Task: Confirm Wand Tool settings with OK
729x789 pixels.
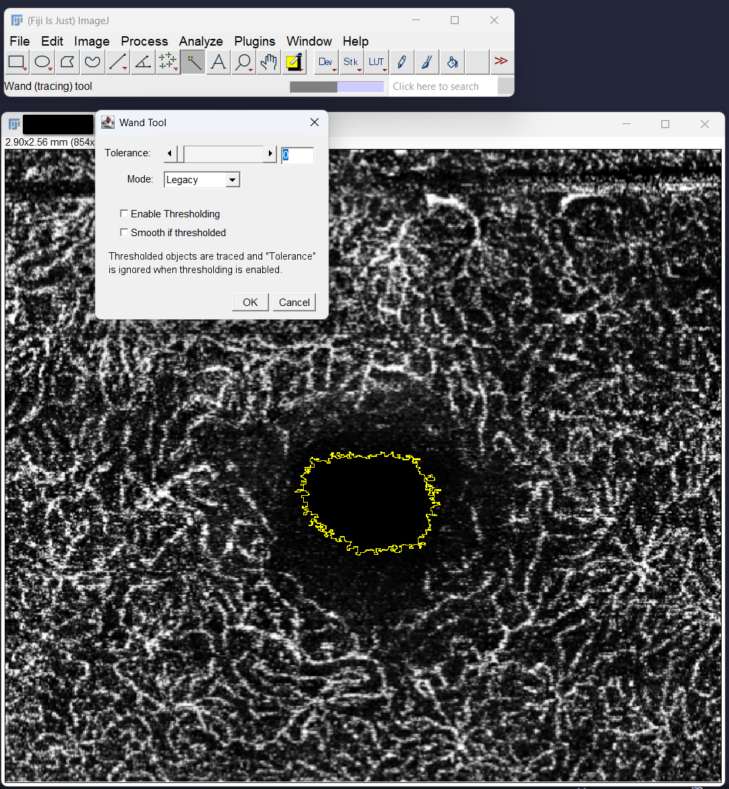Action: (x=250, y=302)
